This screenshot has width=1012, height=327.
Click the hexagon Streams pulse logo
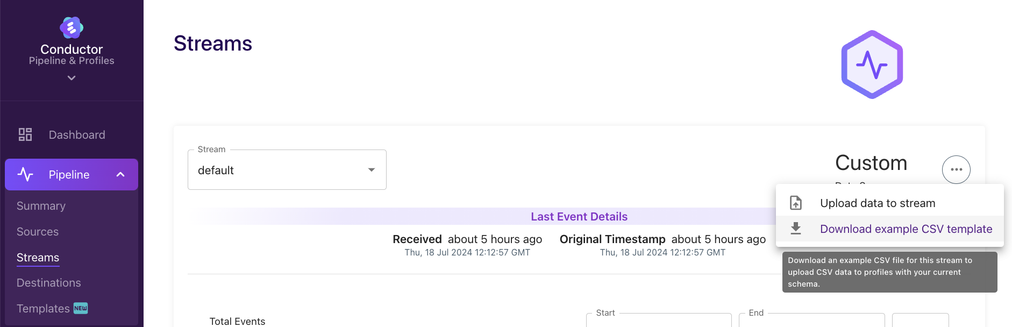click(872, 65)
